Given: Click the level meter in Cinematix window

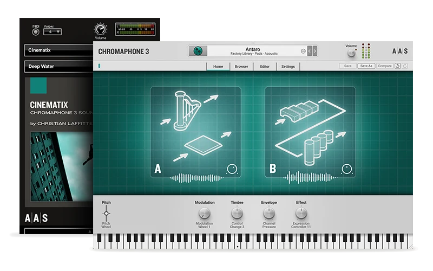Looking at the screenshot, I should pyautogui.click(x=135, y=29).
